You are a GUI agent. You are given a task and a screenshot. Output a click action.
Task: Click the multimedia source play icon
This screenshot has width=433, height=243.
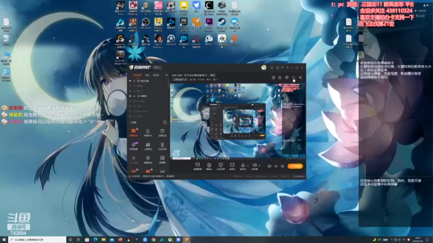pyautogui.click(x=232, y=166)
